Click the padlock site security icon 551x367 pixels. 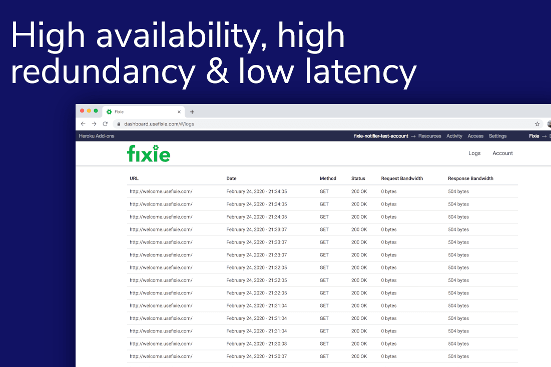pos(119,124)
